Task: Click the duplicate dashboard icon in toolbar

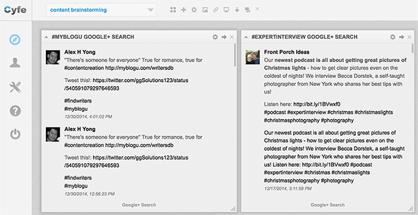Action: [247, 10]
